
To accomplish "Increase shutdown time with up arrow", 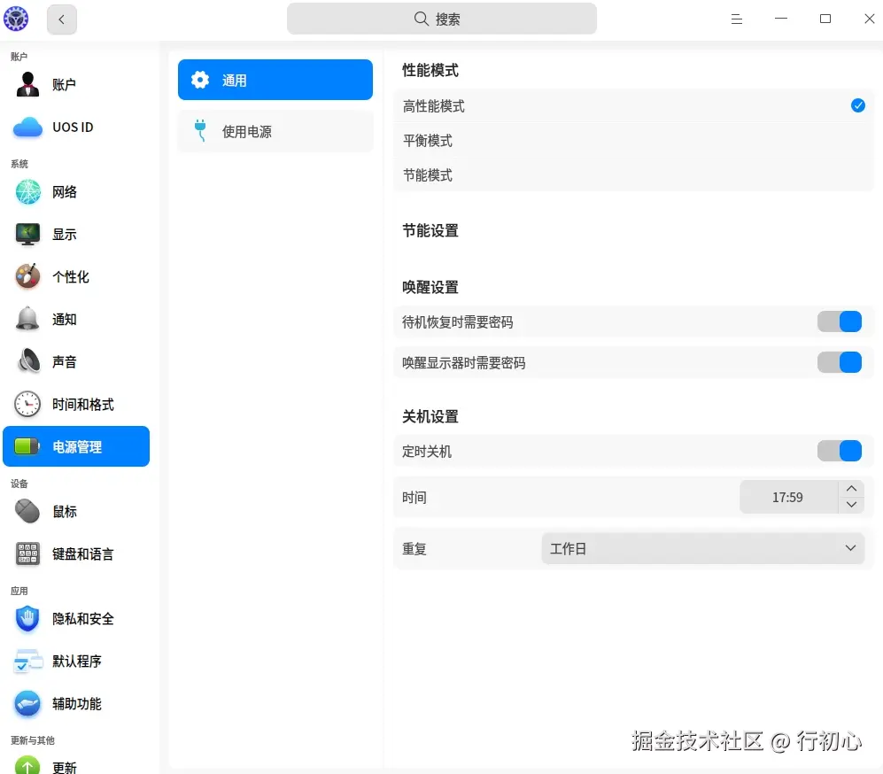I will (851, 489).
